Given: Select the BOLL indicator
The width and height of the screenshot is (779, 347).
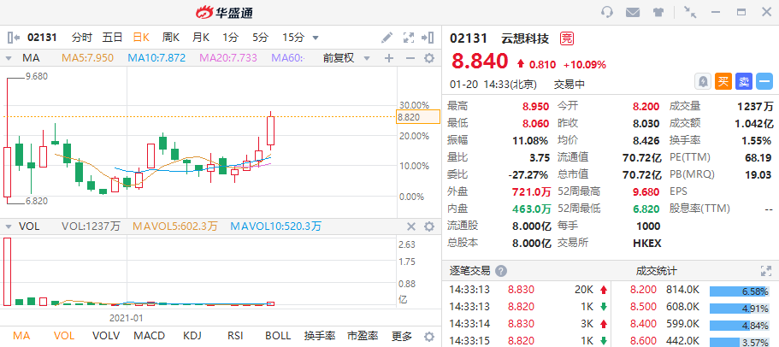Looking at the screenshot, I should [x=278, y=336].
